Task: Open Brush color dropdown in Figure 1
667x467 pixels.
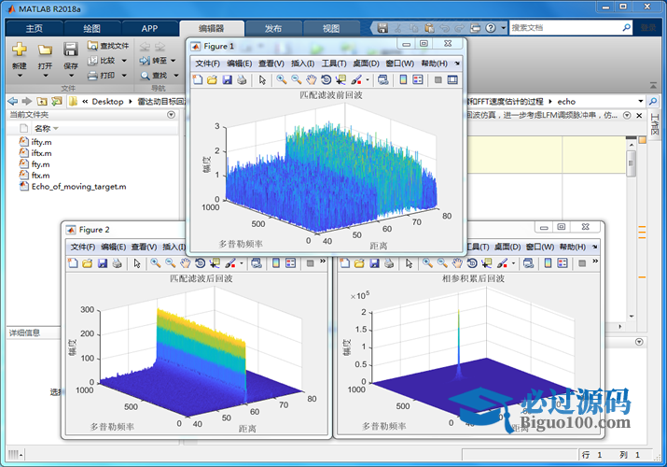Action: pos(368,79)
